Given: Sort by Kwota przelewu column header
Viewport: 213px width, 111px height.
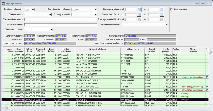Looking at the screenshot, I should [x=166, y=50].
